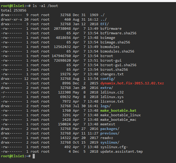This screenshot has height=163, width=176.
Task: Click the extra/ directory entry
Action: [x=107, y=88]
